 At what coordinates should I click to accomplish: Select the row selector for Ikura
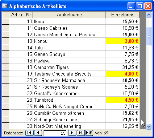coord(5,21)
